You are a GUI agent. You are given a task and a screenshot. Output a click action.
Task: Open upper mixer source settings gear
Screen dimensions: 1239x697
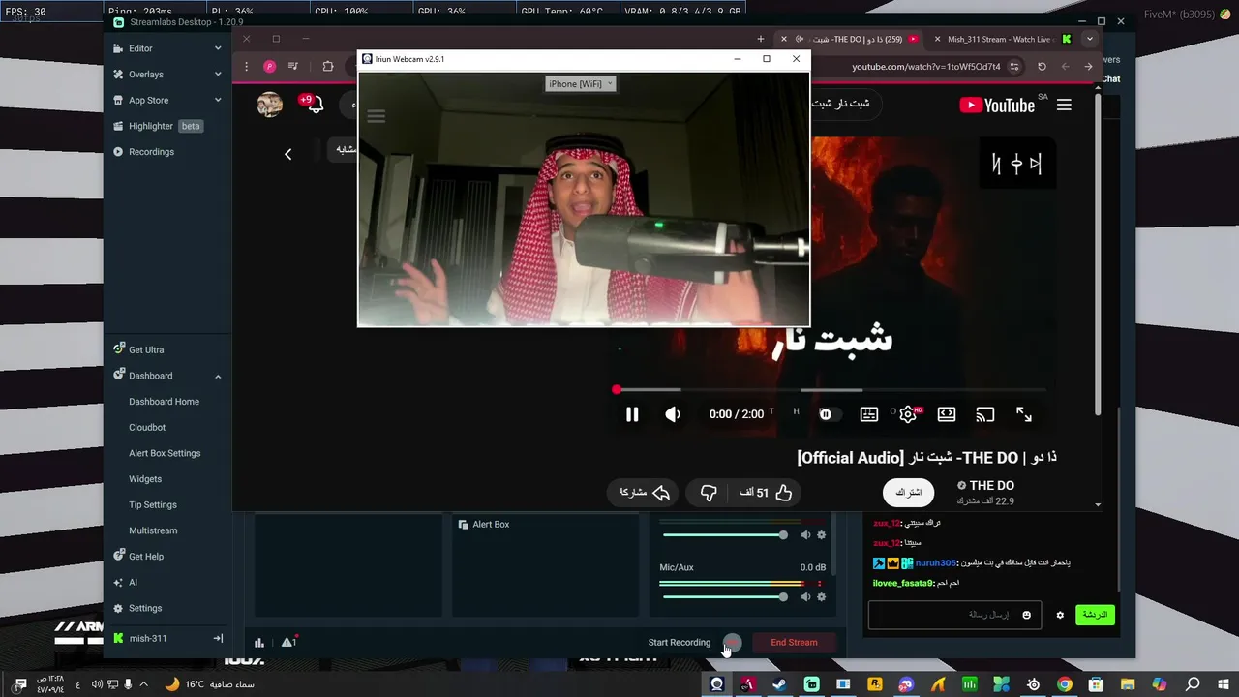pyautogui.click(x=822, y=535)
